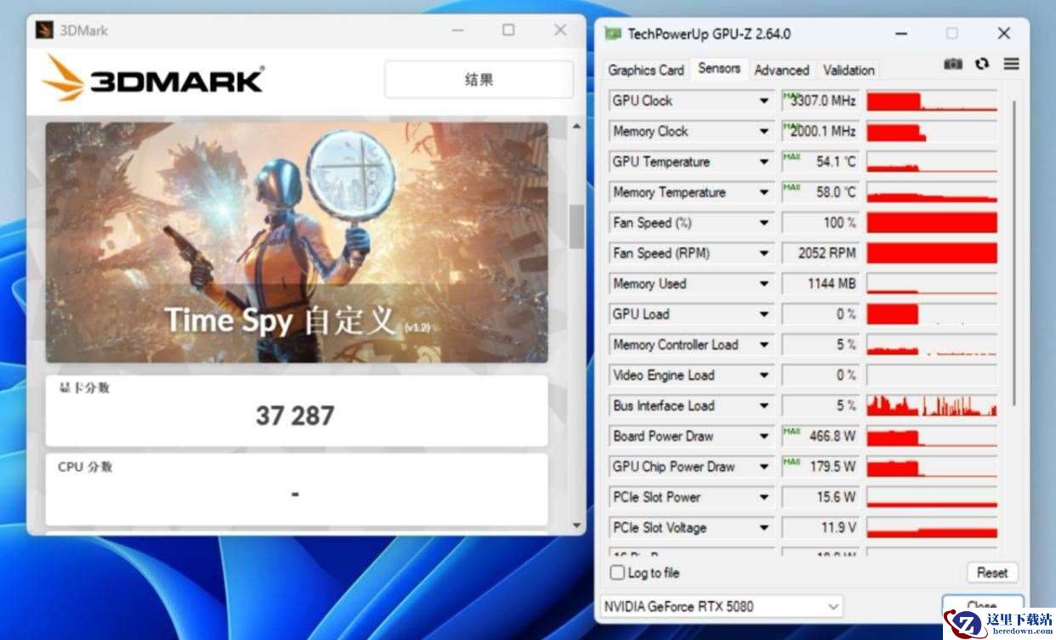Image resolution: width=1056 pixels, height=640 pixels.
Task: Open the Memory Temperature sensor dropdown
Action: click(x=764, y=192)
